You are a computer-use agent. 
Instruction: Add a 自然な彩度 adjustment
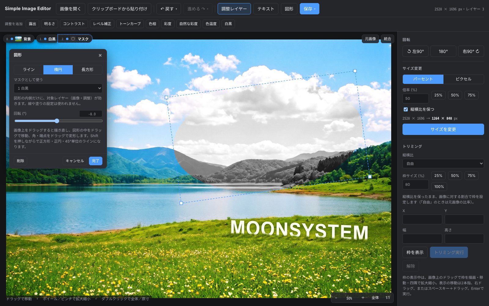tap(188, 24)
